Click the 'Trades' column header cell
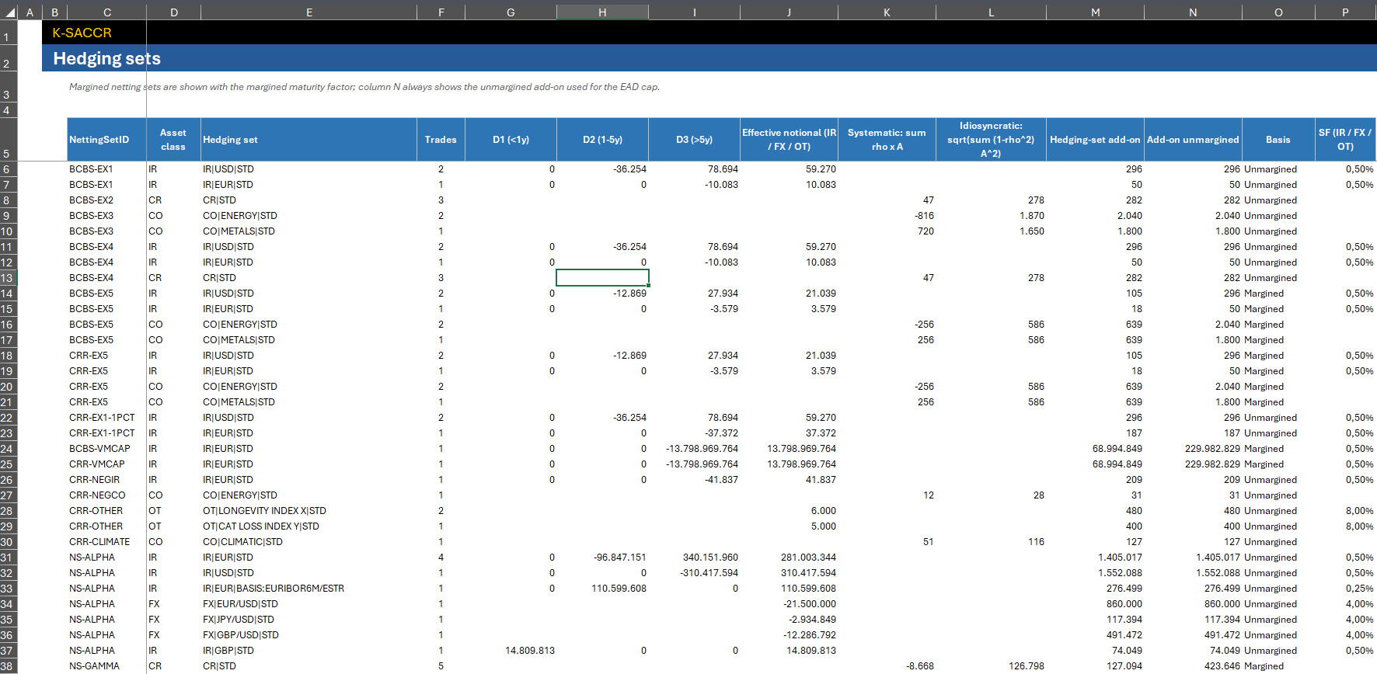The image size is (1377, 674). [x=441, y=140]
